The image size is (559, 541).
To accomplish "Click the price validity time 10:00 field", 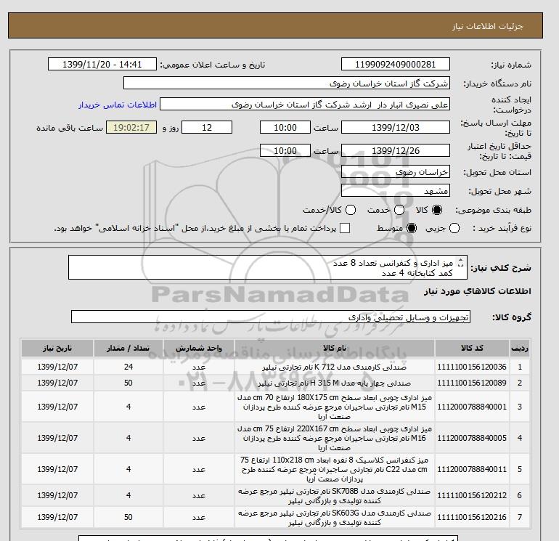I will click(x=285, y=150).
